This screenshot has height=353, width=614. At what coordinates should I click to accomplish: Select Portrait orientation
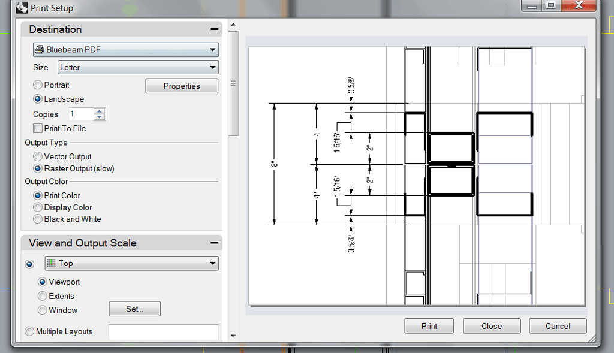(37, 85)
